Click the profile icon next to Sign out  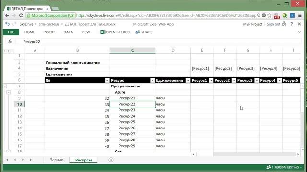284,24
